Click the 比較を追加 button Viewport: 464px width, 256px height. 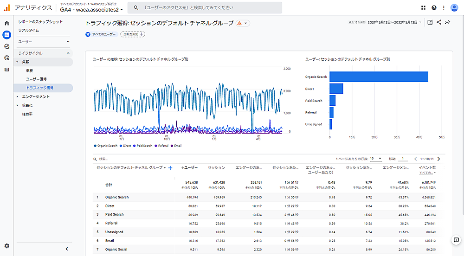coord(132,34)
